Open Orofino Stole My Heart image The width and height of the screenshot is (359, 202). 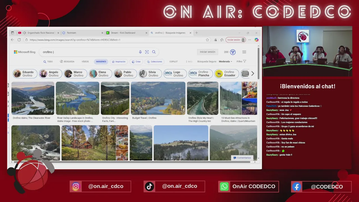pyautogui.click(x=202, y=98)
